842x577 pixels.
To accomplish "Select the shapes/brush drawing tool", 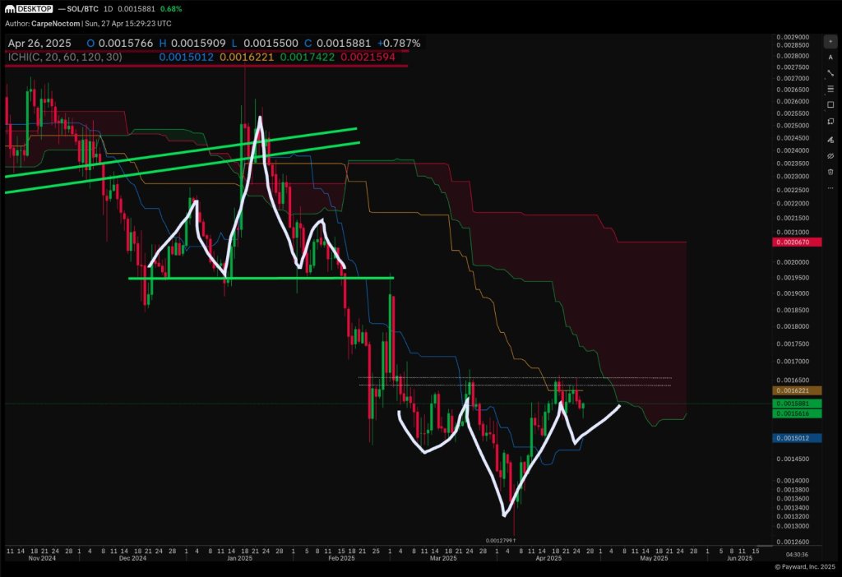I will pyautogui.click(x=830, y=120).
